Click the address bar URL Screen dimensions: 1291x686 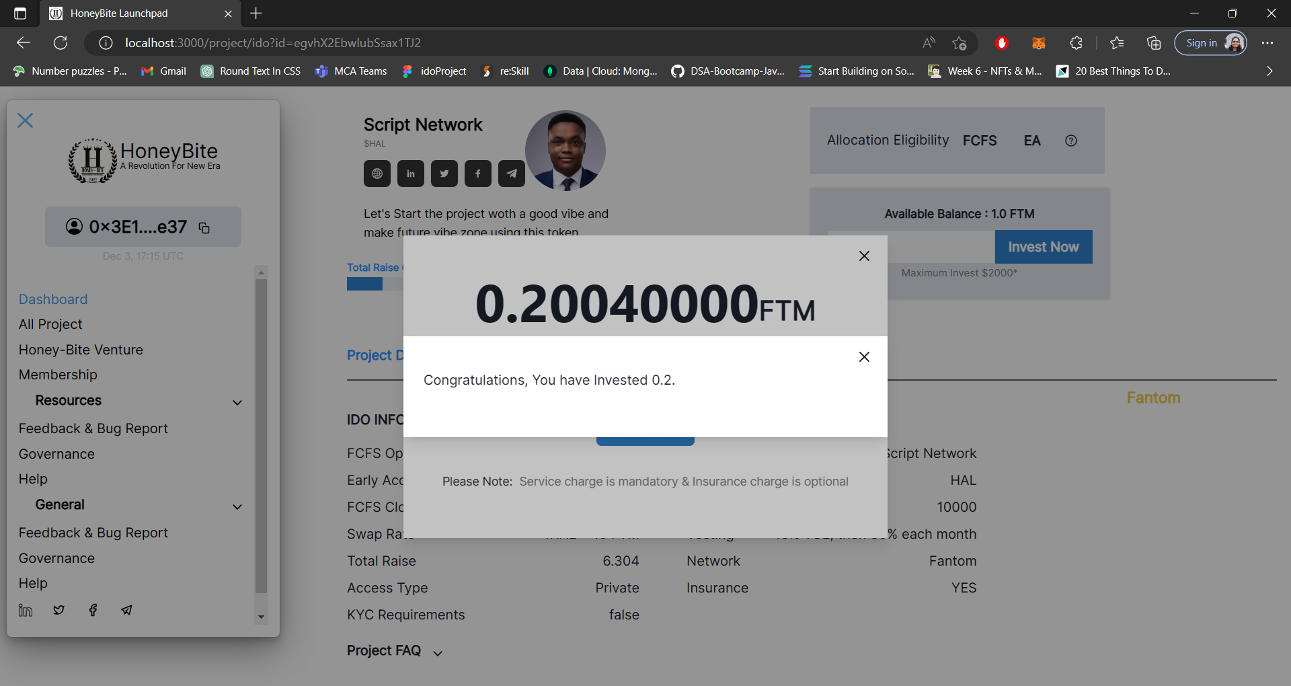273,43
